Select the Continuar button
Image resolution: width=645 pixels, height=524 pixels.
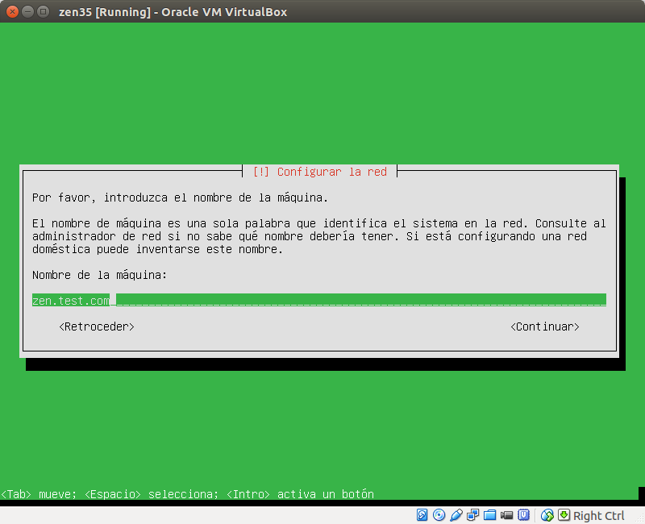click(x=545, y=326)
